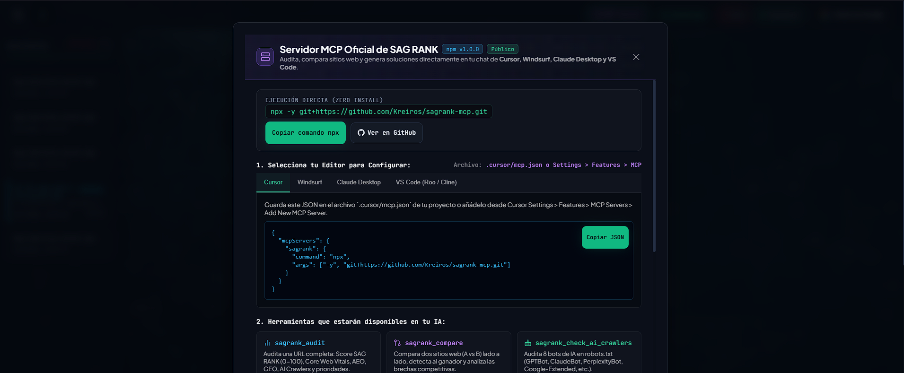
Task: Switch to the Windsurf tab
Action: [x=309, y=182]
